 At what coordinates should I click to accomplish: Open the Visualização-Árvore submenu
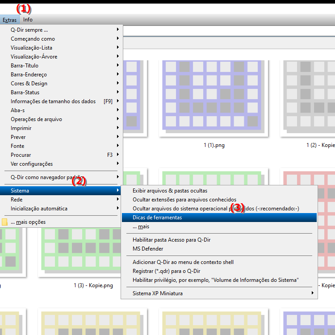[x=61, y=57]
